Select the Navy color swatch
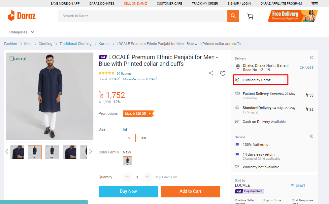This screenshot has width=329, height=204. pyautogui.click(x=127, y=161)
